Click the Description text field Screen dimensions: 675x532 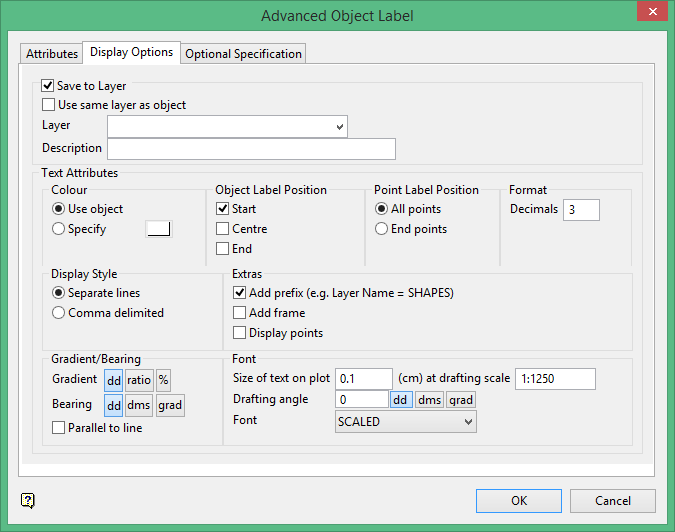[x=251, y=149]
